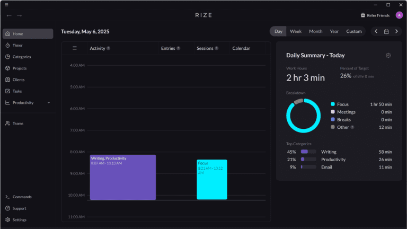Click the 'Email' top category label
The height and width of the screenshot is (229, 407).
pyautogui.click(x=326, y=167)
